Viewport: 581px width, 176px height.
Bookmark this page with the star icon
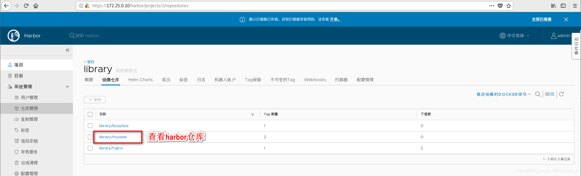click(509, 6)
